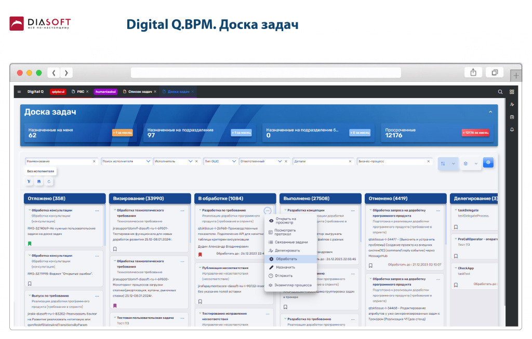The width and height of the screenshot is (532, 339).
Task: Toggle green bookmark on first Обработка консультации card
Action: click(30, 244)
